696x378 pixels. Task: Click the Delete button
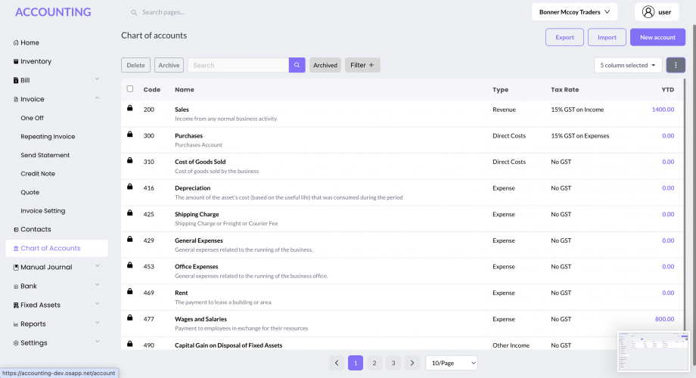(x=135, y=65)
